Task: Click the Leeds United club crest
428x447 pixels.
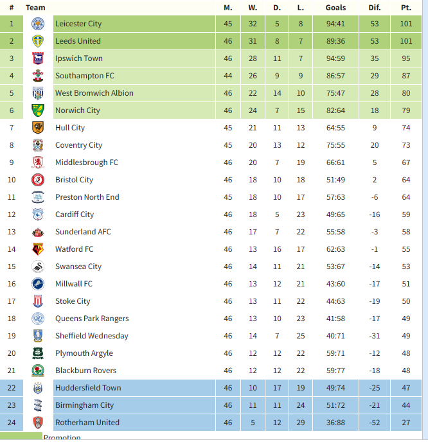Action: [38, 41]
